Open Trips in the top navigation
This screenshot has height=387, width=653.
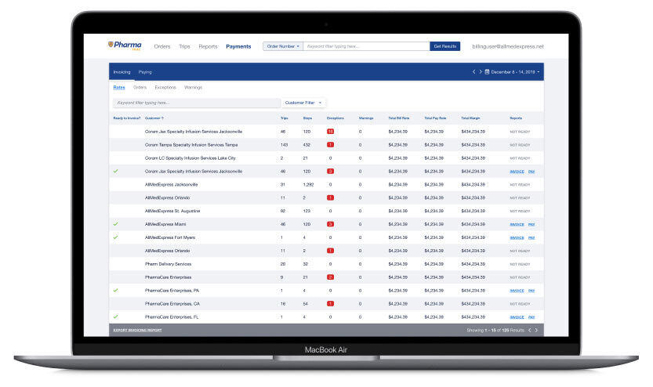tap(184, 46)
